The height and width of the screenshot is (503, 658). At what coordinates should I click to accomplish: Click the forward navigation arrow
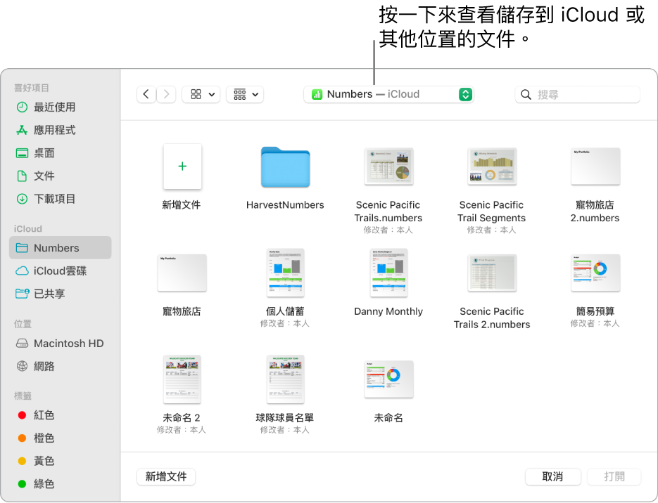pyautogui.click(x=166, y=94)
